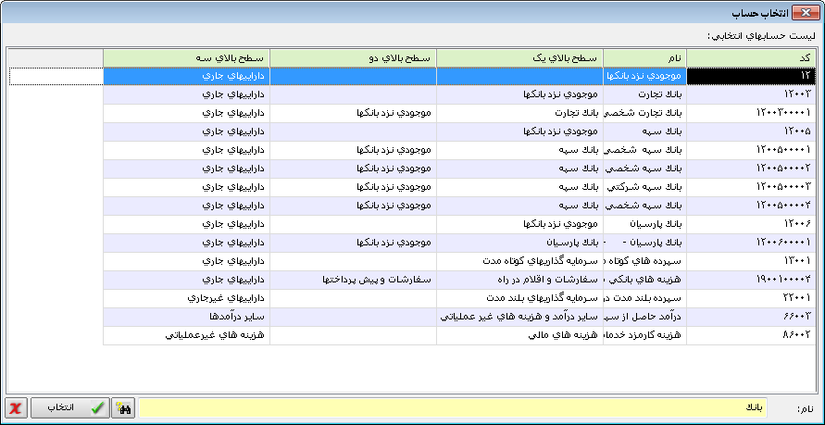The width and height of the screenshot is (825, 425).
Task: Click the موجودي نزد بانکها level-two cell in row ۱۲۰۰۶۰۰۰۰۱
Action: 353,243
